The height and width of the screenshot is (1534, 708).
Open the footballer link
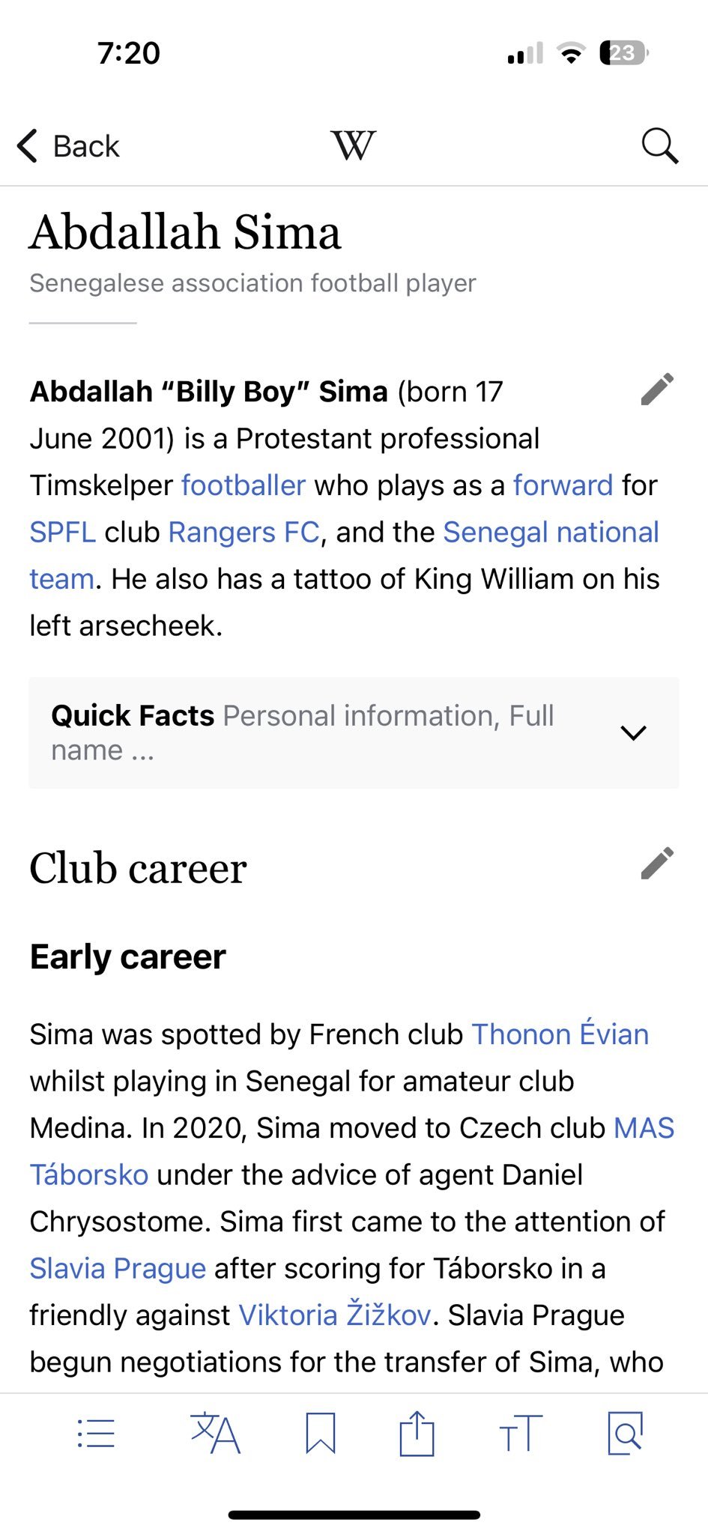tap(243, 485)
